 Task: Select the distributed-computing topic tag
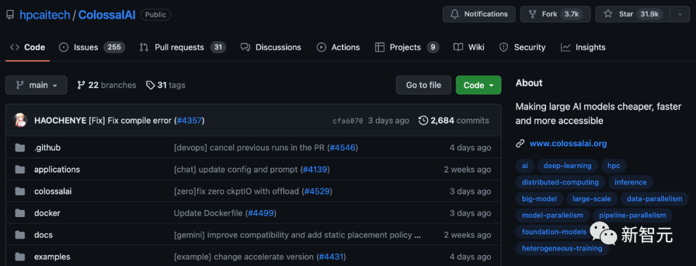560,182
